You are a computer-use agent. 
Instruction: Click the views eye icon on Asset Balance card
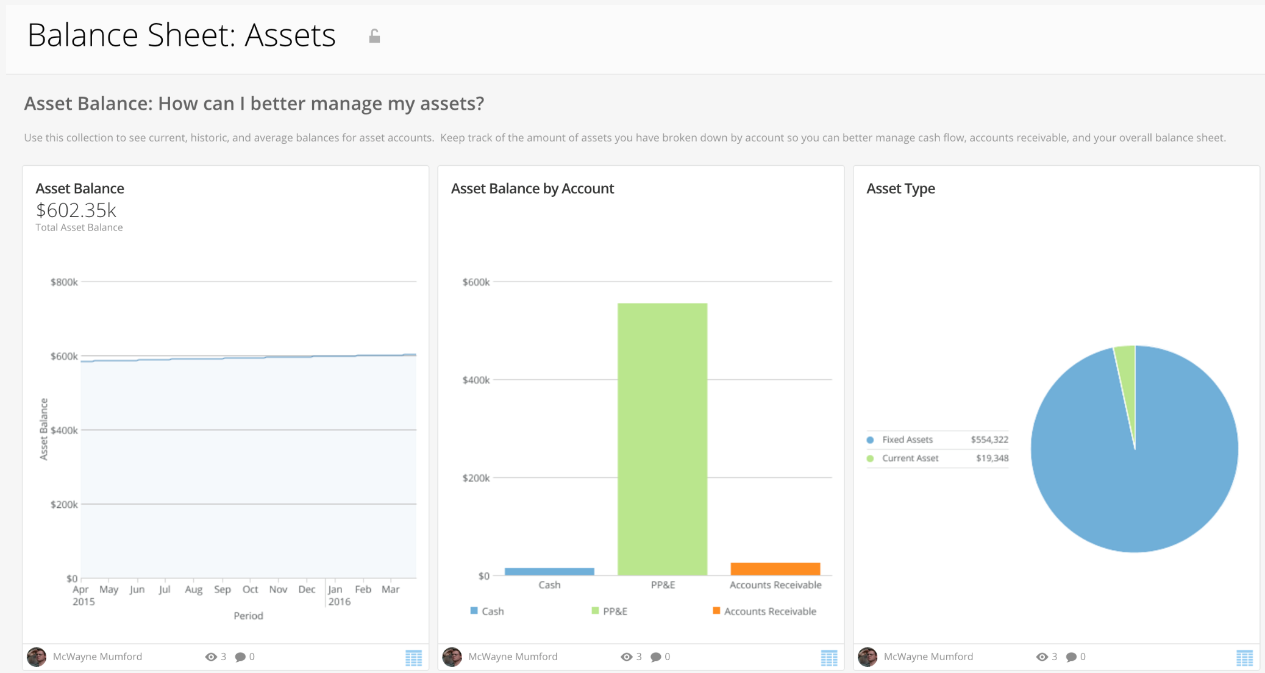click(210, 657)
